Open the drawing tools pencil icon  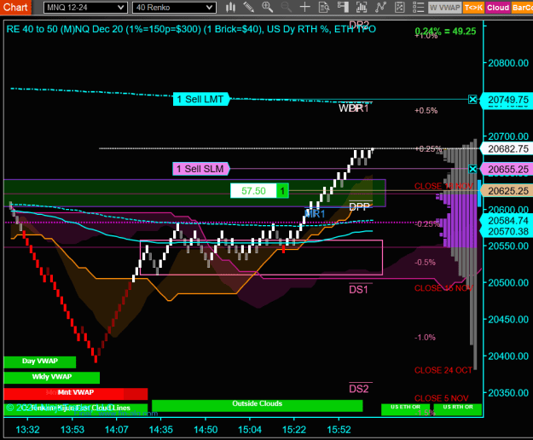pyautogui.click(x=249, y=7)
